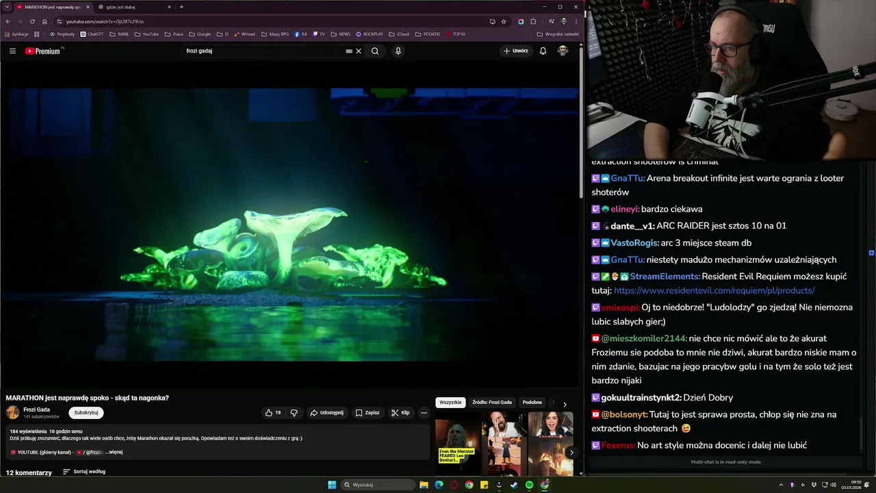Image resolution: width=876 pixels, height=493 pixels.
Task: Open a new browser tab
Action: coord(181,7)
